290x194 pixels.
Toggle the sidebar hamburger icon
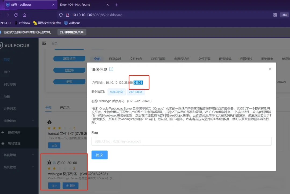(x=44, y=43)
